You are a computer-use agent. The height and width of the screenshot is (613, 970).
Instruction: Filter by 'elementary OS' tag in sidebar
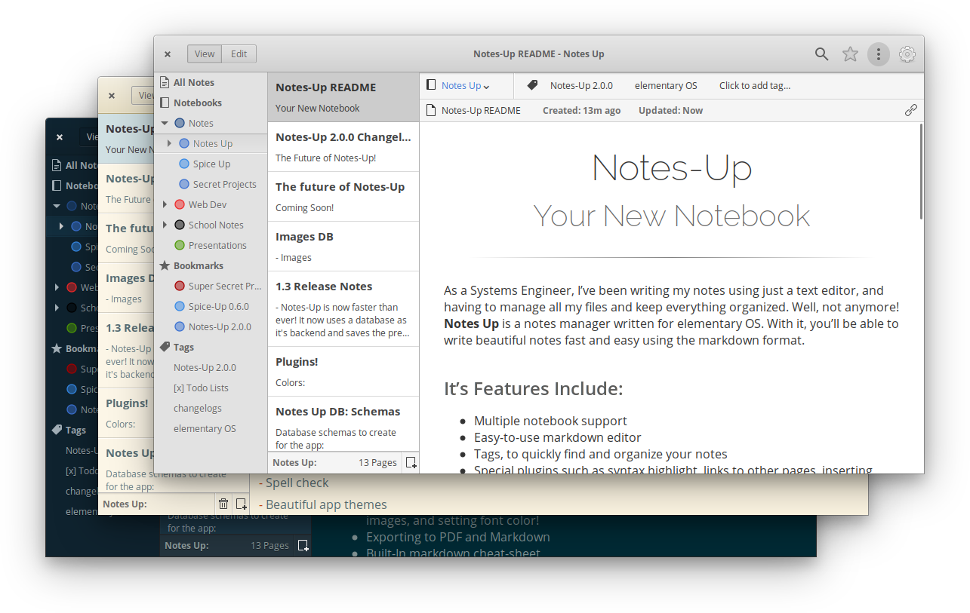[x=205, y=428]
